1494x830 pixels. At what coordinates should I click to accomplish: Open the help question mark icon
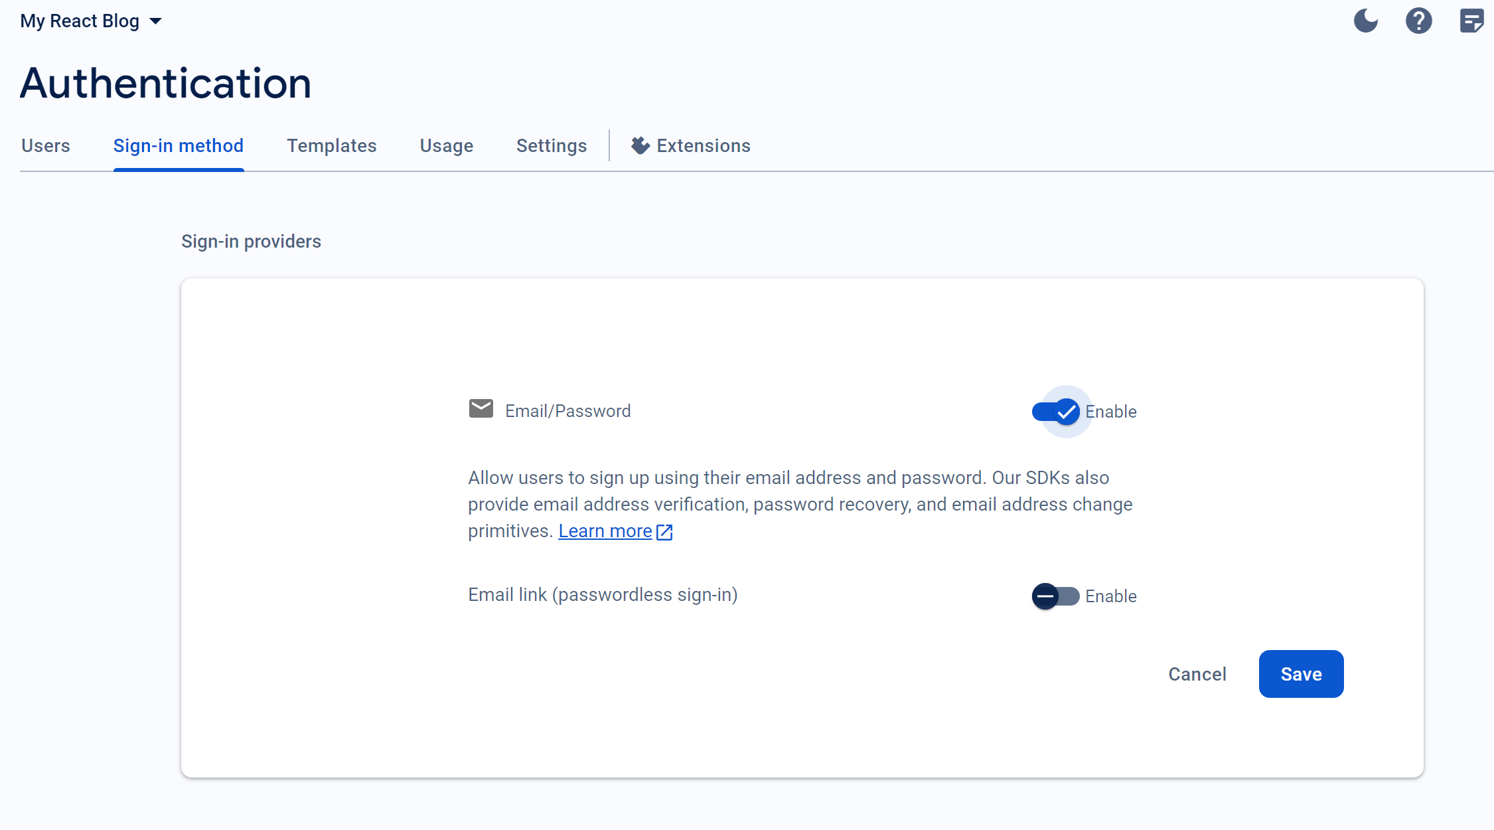tap(1418, 21)
